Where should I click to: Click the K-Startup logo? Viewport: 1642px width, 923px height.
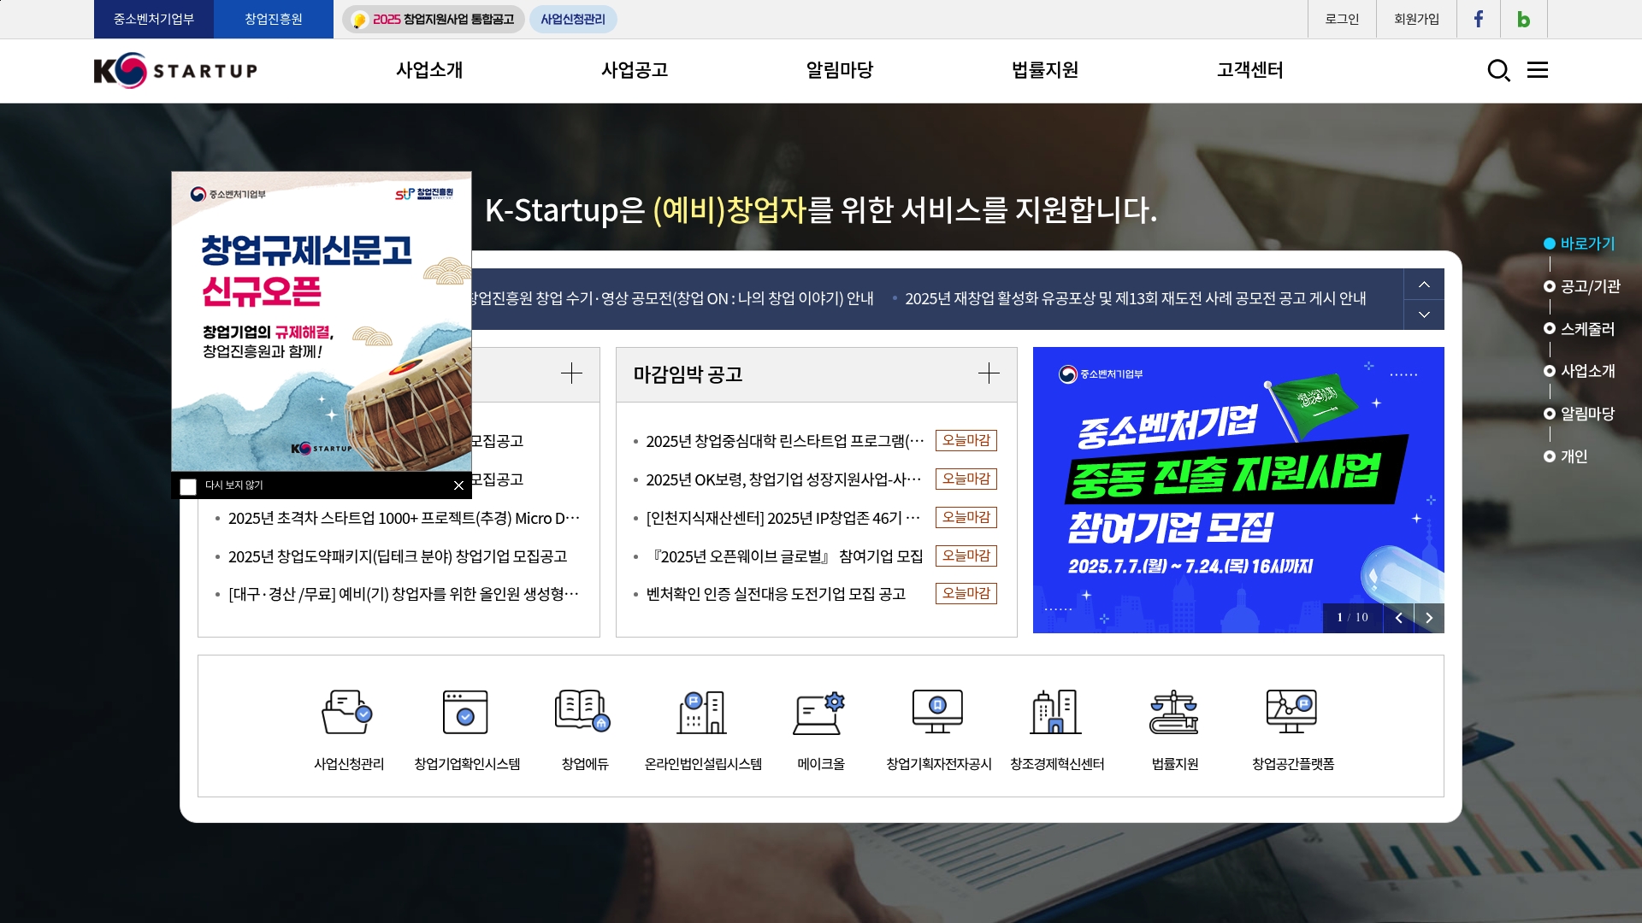pyautogui.click(x=175, y=70)
